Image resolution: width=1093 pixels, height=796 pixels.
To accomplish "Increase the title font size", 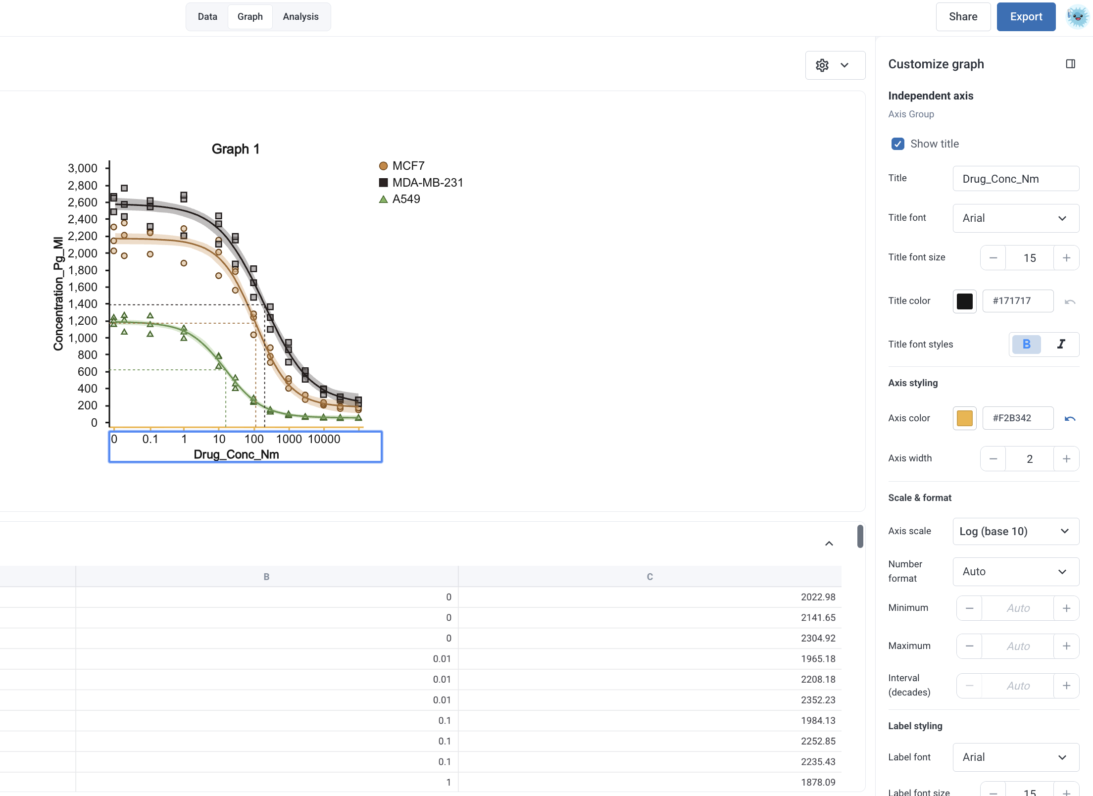I will coord(1066,258).
